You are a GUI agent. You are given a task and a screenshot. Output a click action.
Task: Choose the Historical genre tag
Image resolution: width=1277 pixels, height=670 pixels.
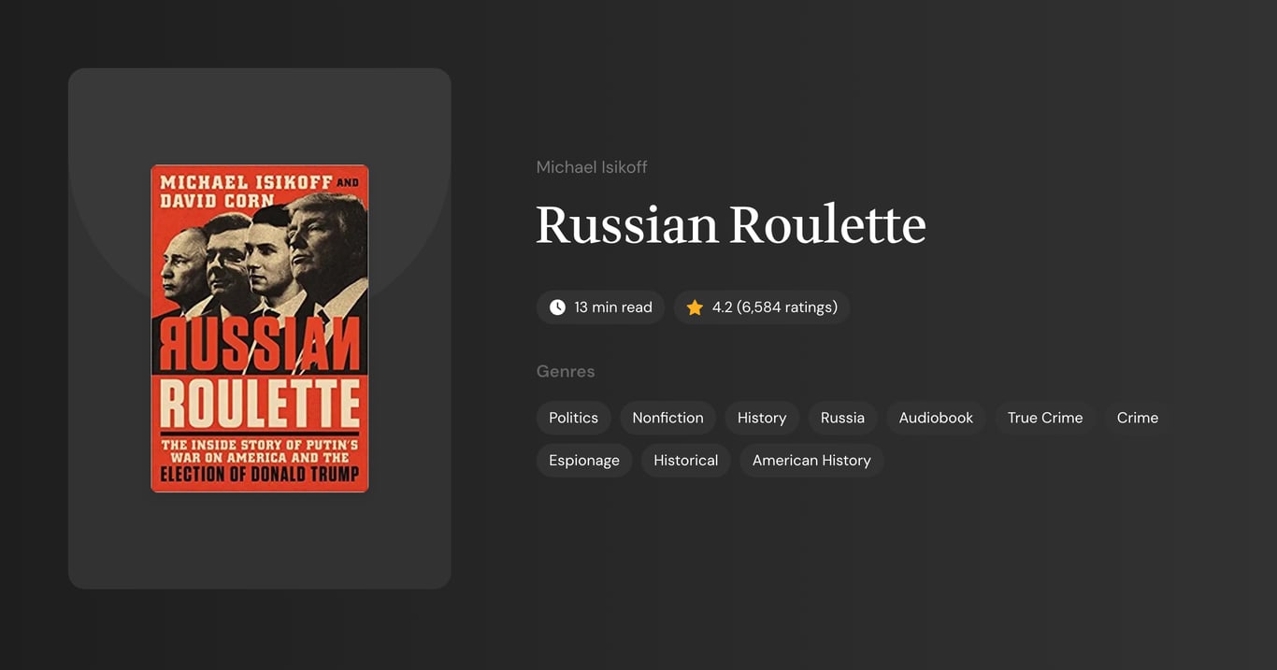(x=685, y=460)
